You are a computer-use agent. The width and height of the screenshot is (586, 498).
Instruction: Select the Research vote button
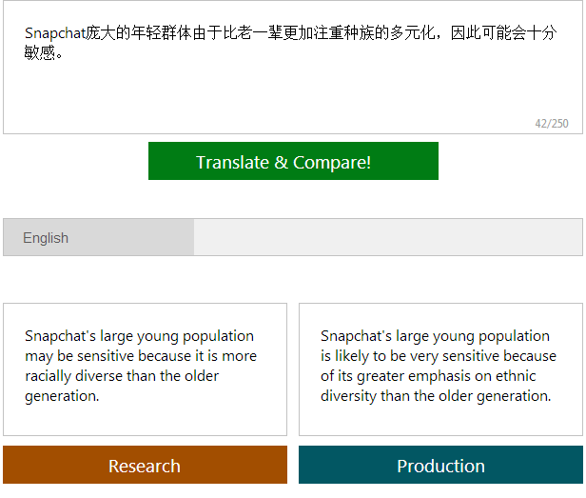click(x=145, y=465)
